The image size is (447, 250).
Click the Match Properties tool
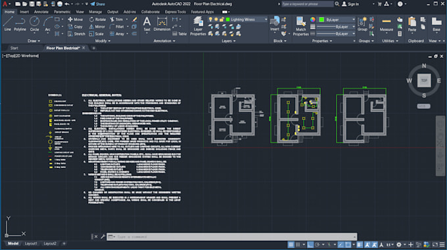[x=300, y=26]
